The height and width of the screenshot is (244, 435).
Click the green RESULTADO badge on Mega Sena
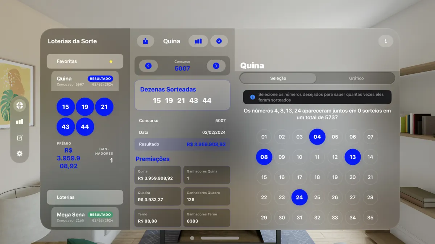coord(100,215)
